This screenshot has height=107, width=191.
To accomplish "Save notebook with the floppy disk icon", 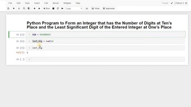I will 8,9.
